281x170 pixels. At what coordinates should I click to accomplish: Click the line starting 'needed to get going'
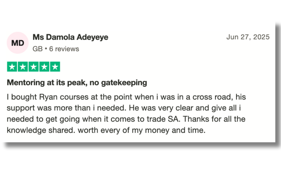click(x=126, y=119)
